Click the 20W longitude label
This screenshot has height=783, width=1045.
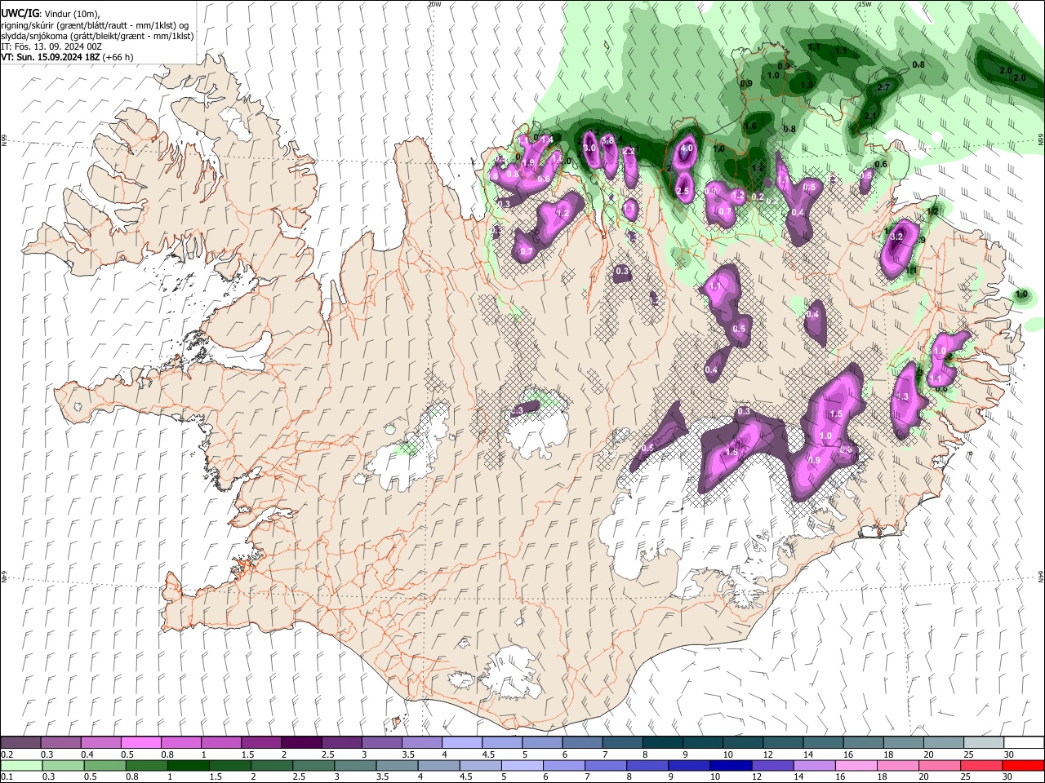click(434, 4)
